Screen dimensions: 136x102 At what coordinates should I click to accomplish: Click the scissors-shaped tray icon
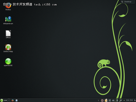(110, 100)
